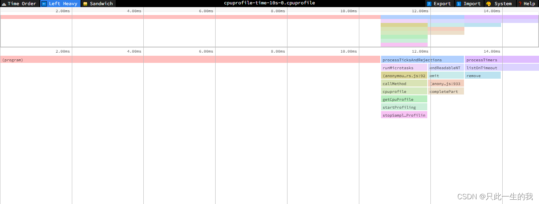Viewport: 539px width, 204px height.
Task: Open the Help link
Action: tap(527, 4)
